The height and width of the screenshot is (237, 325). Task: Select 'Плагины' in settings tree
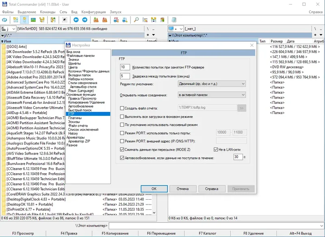[75, 118]
